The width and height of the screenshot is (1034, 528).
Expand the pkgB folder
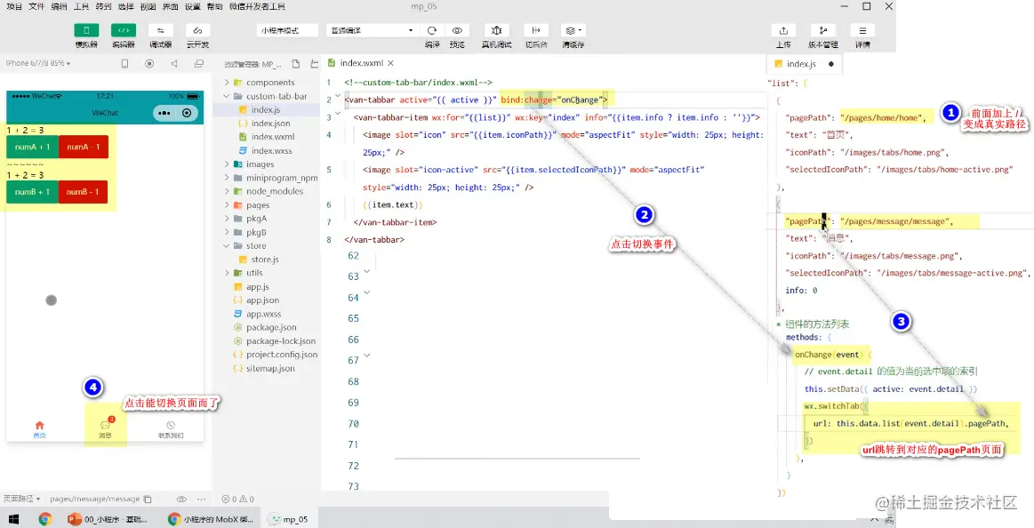(x=227, y=232)
